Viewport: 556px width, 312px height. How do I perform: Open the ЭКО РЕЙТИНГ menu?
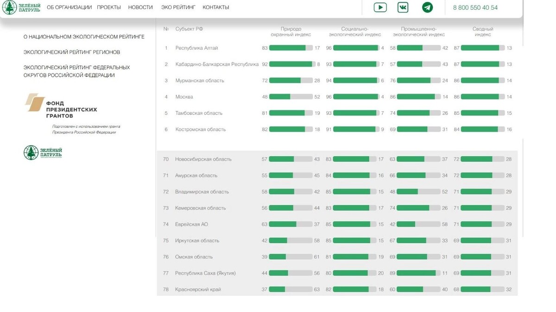[178, 7]
